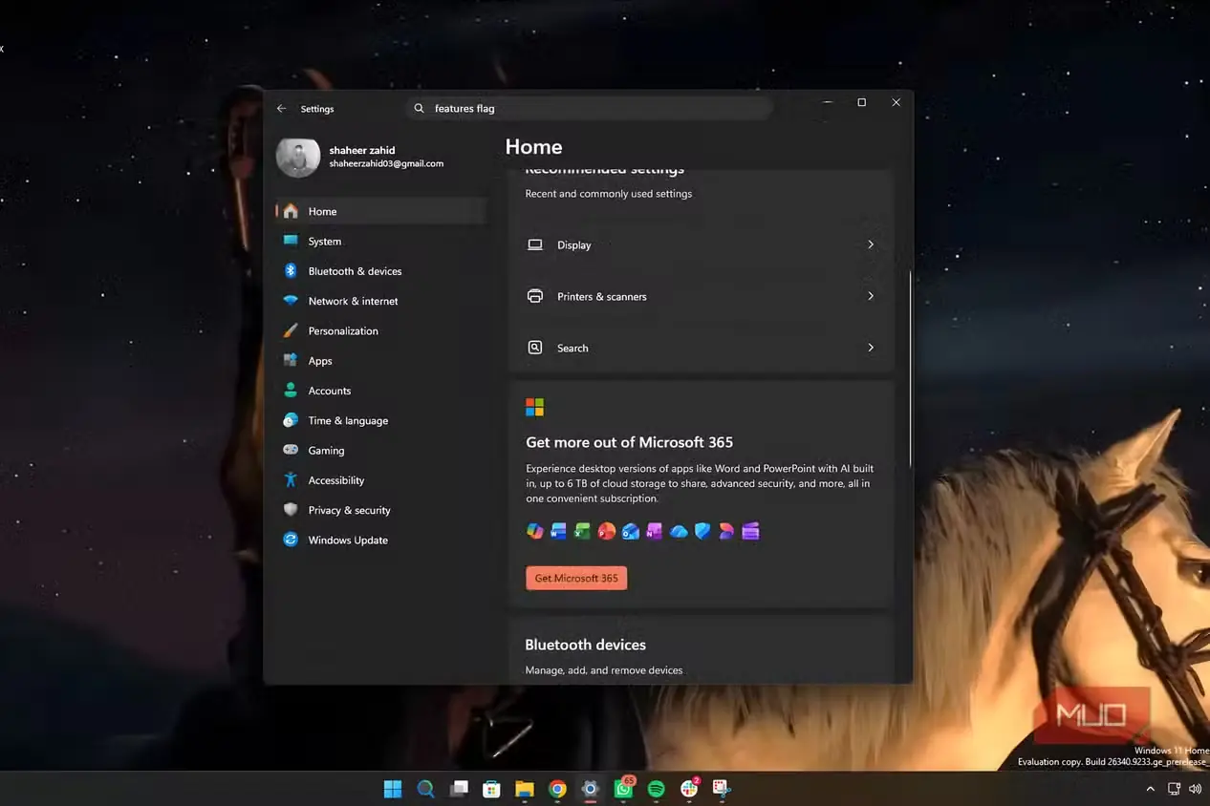This screenshot has width=1210, height=806.
Task: Click the Home icon in Settings sidebar
Action: (x=291, y=211)
